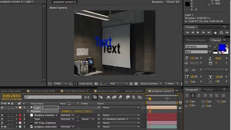231x130 pixels.
Task: Click parent pick whip for Text layer
Action: (99, 119)
